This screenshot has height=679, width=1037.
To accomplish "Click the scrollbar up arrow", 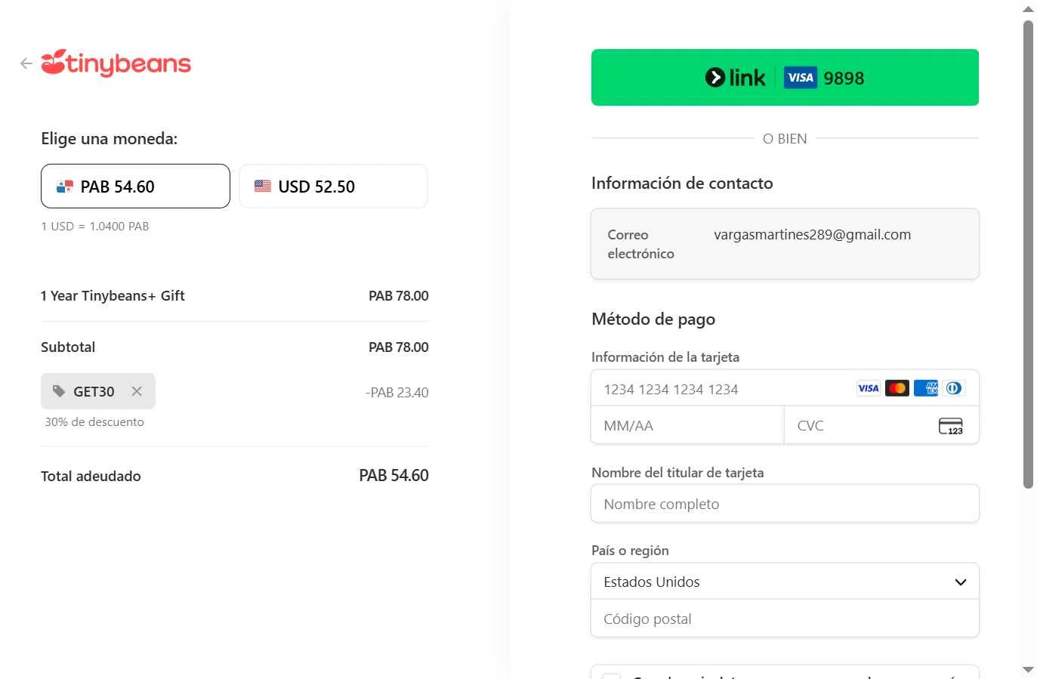I will [1028, 9].
